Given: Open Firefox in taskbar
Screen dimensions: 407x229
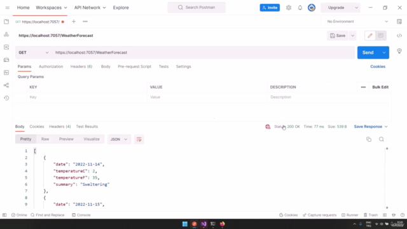Looking at the screenshot, I should tap(222, 224).
